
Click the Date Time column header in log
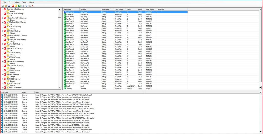[x=11, y=92]
